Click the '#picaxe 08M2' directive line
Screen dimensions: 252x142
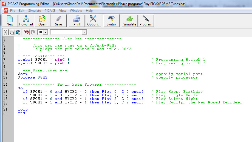[x=33, y=77]
